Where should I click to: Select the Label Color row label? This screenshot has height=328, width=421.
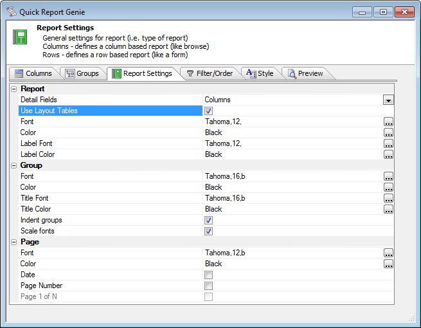tap(37, 154)
